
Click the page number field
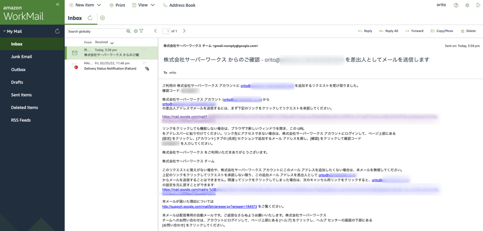(166, 31)
